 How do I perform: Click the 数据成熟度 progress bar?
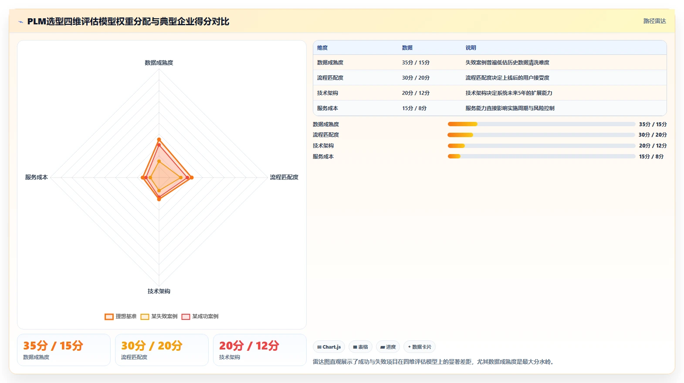click(x=542, y=124)
